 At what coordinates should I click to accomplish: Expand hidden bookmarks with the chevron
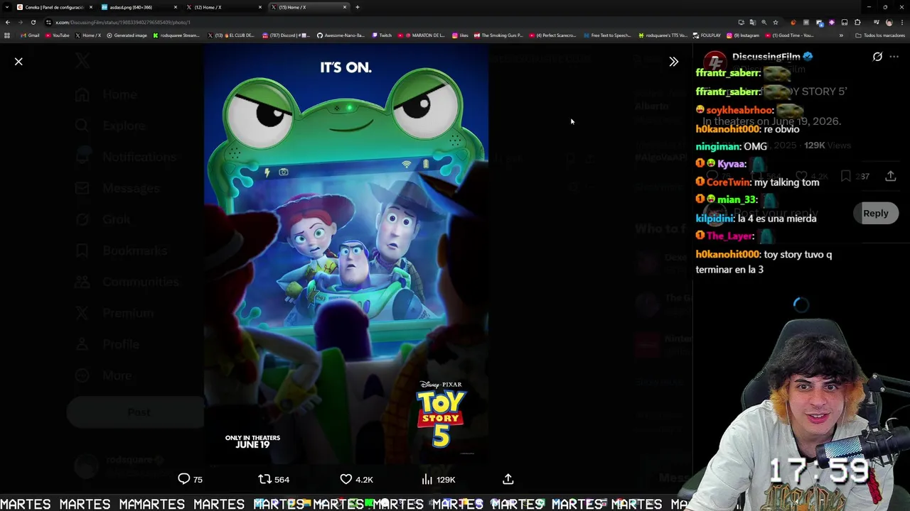(x=841, y=35)
